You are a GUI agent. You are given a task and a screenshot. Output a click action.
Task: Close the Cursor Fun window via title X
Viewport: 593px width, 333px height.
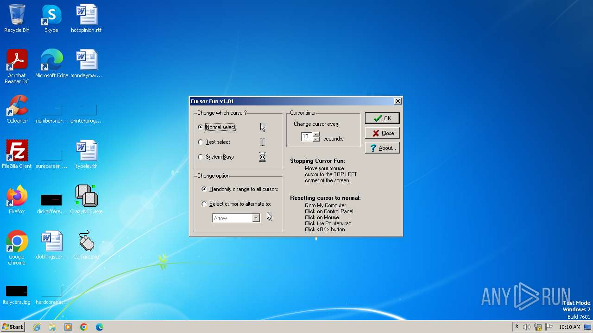click(397, 101)
